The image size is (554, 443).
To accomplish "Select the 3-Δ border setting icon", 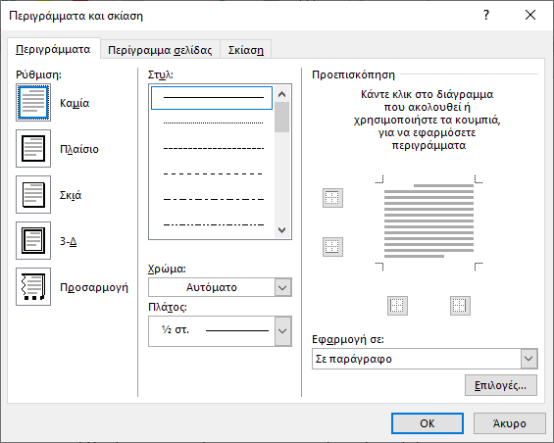I will click(33, 240).
